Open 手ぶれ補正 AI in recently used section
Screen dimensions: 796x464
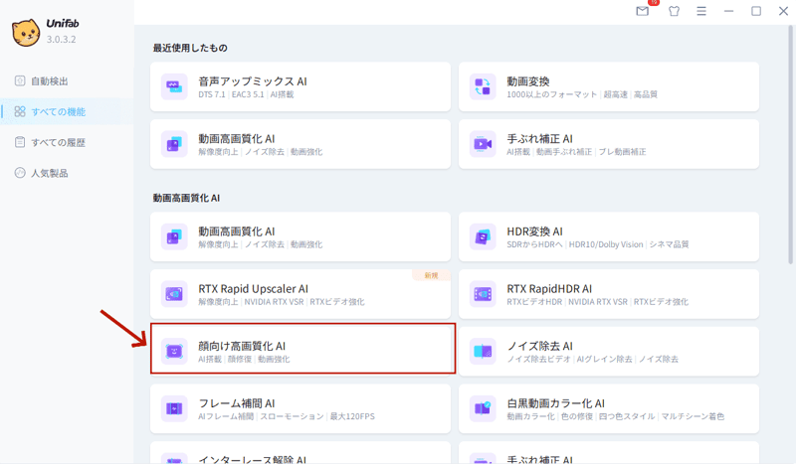(609, 144)
